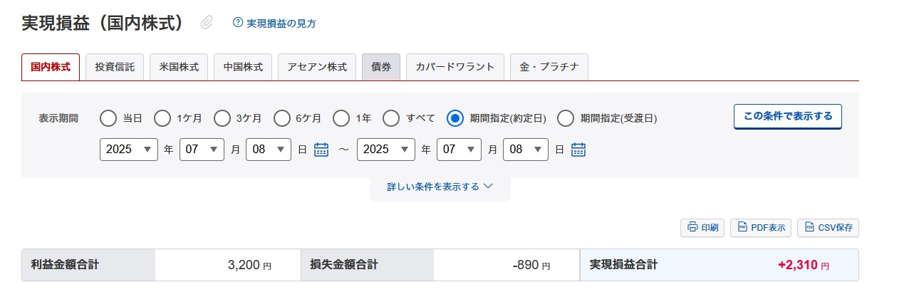Open the start month 07 dropdown
Viewport: 909px width, 292px height.
202,150
